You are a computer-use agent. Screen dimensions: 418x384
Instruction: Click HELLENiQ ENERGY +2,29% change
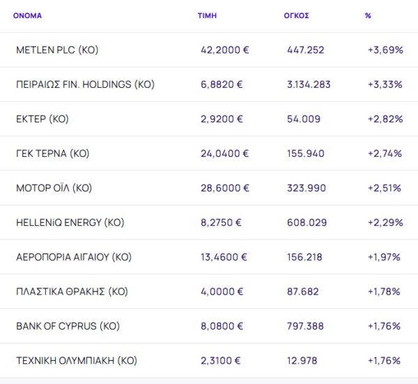pos(385,223)
